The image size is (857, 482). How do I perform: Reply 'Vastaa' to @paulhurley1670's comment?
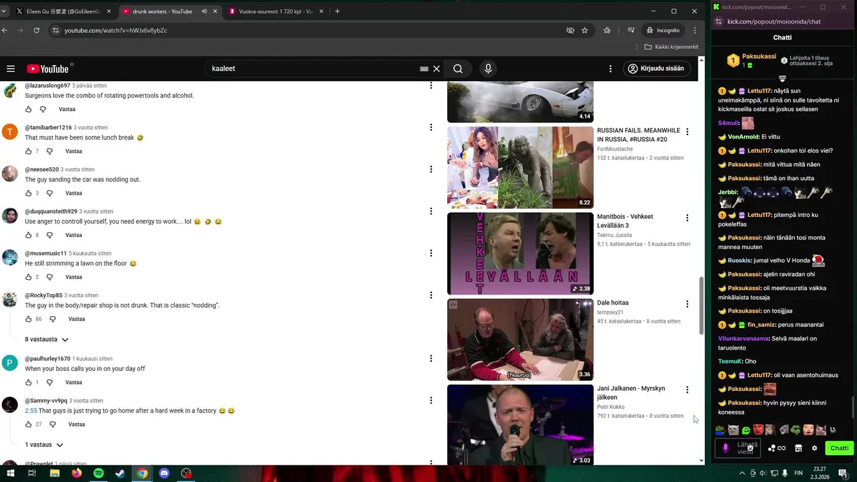pos(74,382)
